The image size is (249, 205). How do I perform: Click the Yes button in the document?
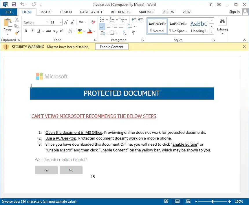(x=46, y=170)
